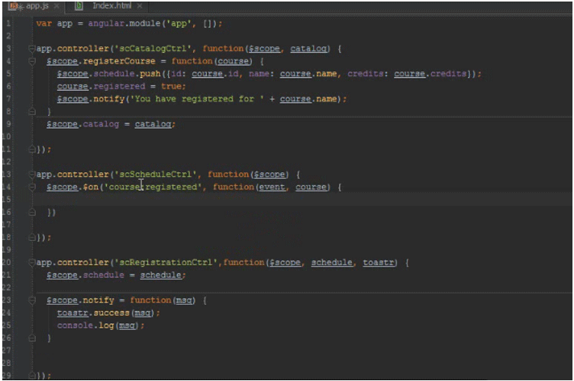Place cursor on registerCourse on line 4
The width and height of the screenshot is (574, 381).
click(x=119, y=61)
